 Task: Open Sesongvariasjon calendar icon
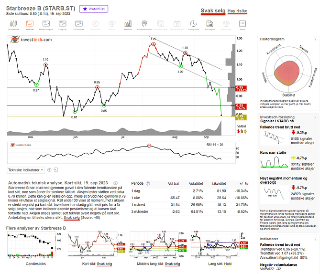177,25
